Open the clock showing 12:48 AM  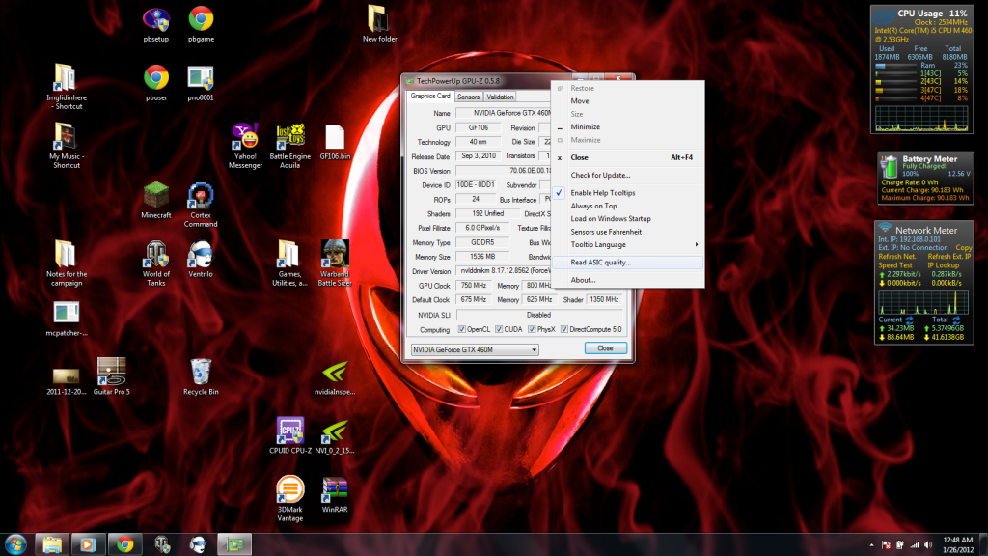click(x=958, y=544)
